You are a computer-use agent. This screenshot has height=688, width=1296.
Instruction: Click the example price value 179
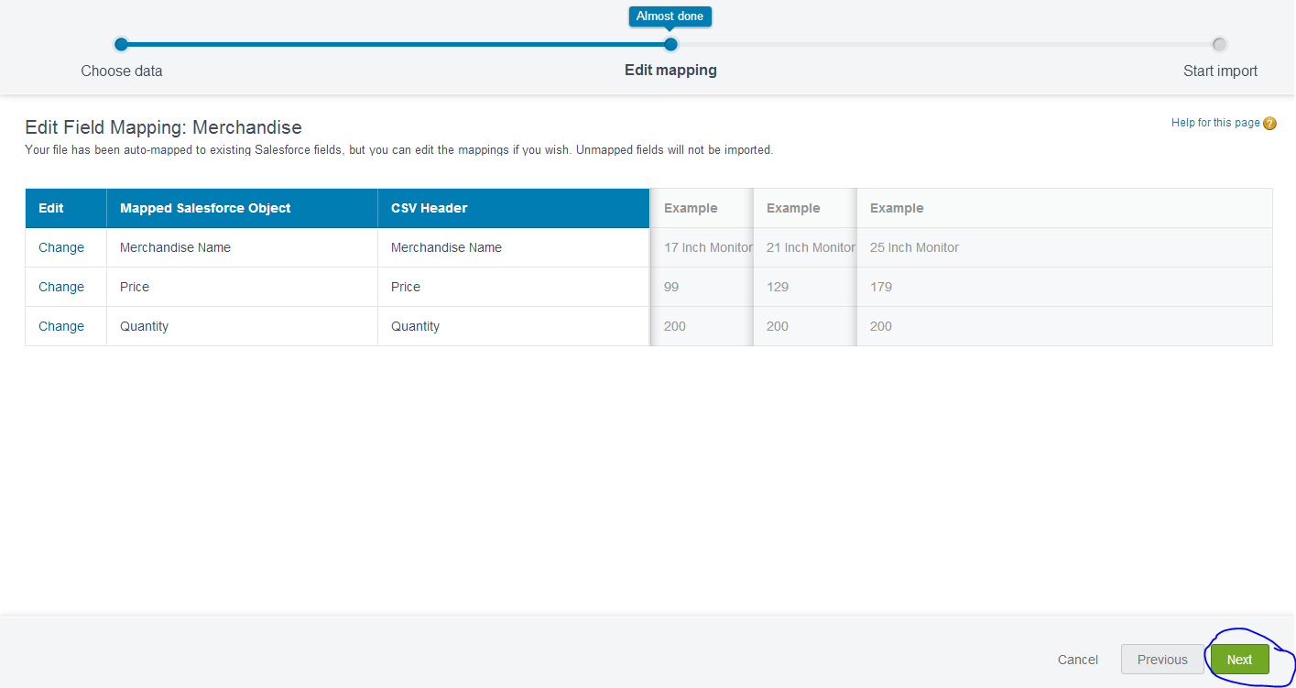coord(881,287)
